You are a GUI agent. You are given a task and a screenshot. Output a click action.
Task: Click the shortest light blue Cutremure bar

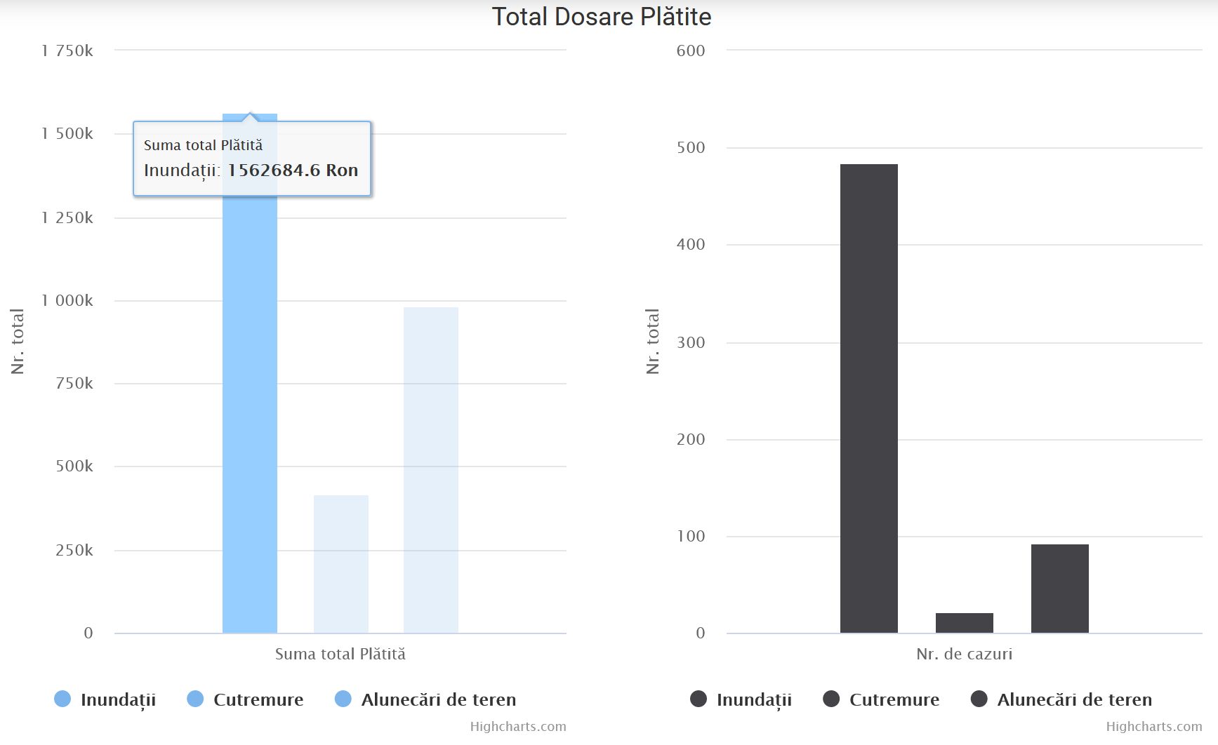(341, 565)
